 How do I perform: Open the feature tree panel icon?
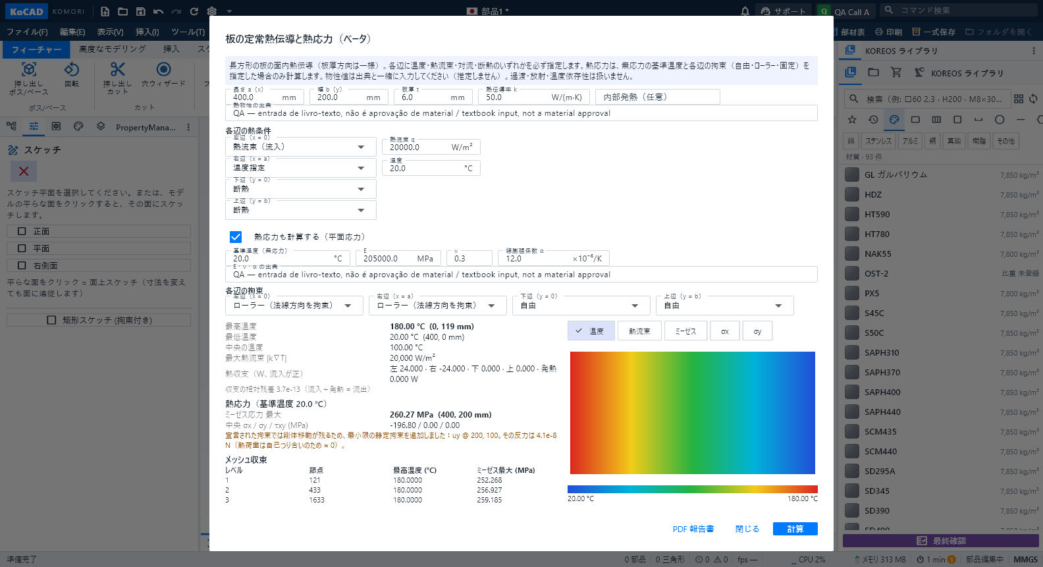(11, 126)
